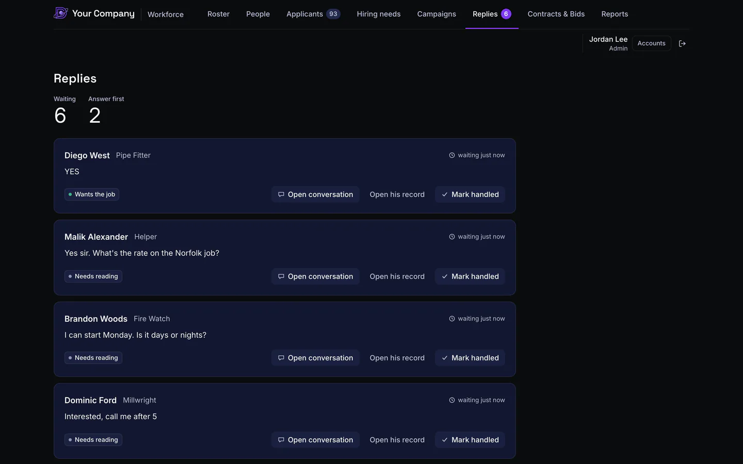Switch to Hiring needs tab
Image resolution: width=743 pixels, height=464 pixels.
pos(379,14)
